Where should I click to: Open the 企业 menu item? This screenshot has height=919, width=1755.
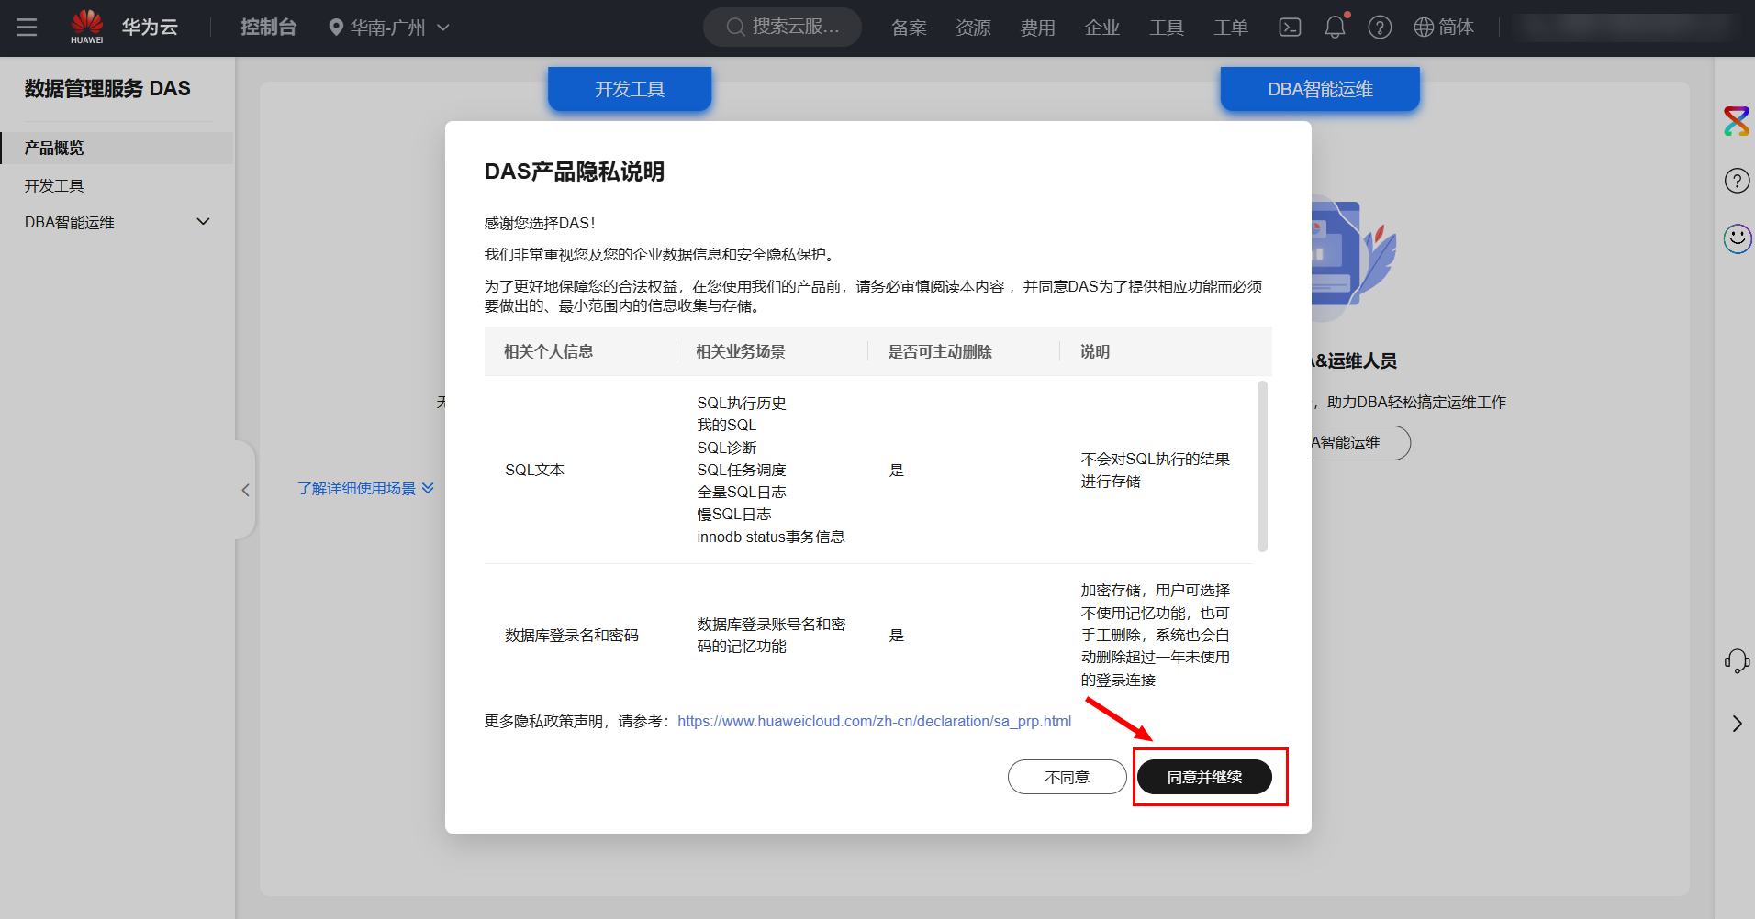pyautogui.click(x=1101, y=28)
